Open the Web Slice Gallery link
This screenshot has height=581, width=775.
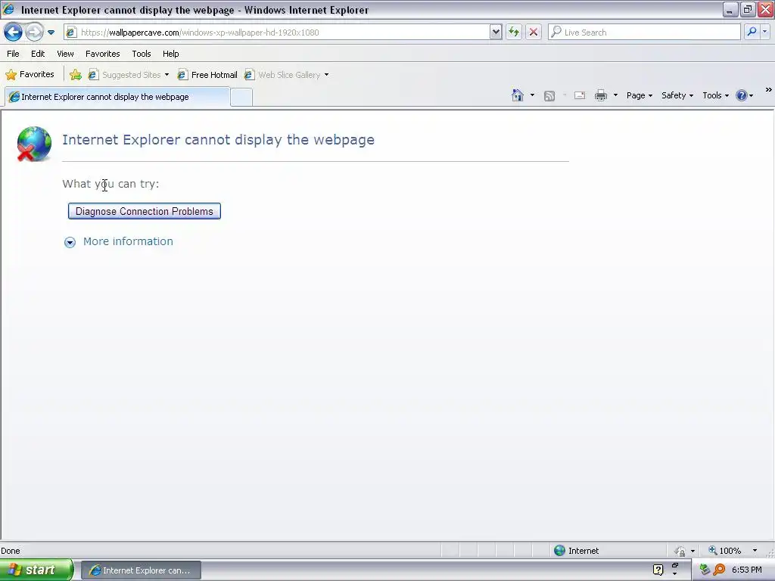pyautogui.click(x=282, y=75)
